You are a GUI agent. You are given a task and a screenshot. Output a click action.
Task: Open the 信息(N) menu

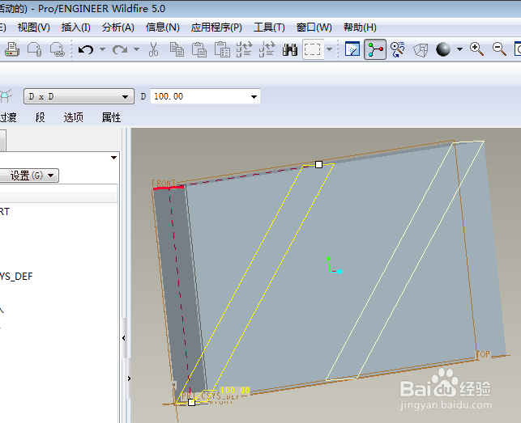point(163,27)
